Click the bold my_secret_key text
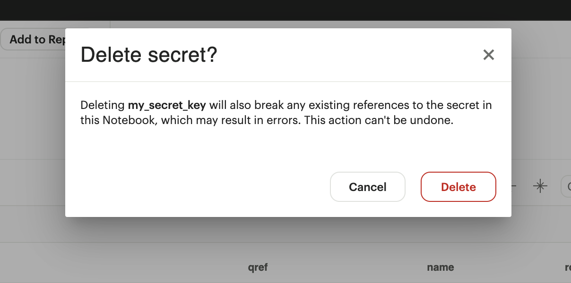This screenshot has width=571, height=283. click(x=167, y=105)
